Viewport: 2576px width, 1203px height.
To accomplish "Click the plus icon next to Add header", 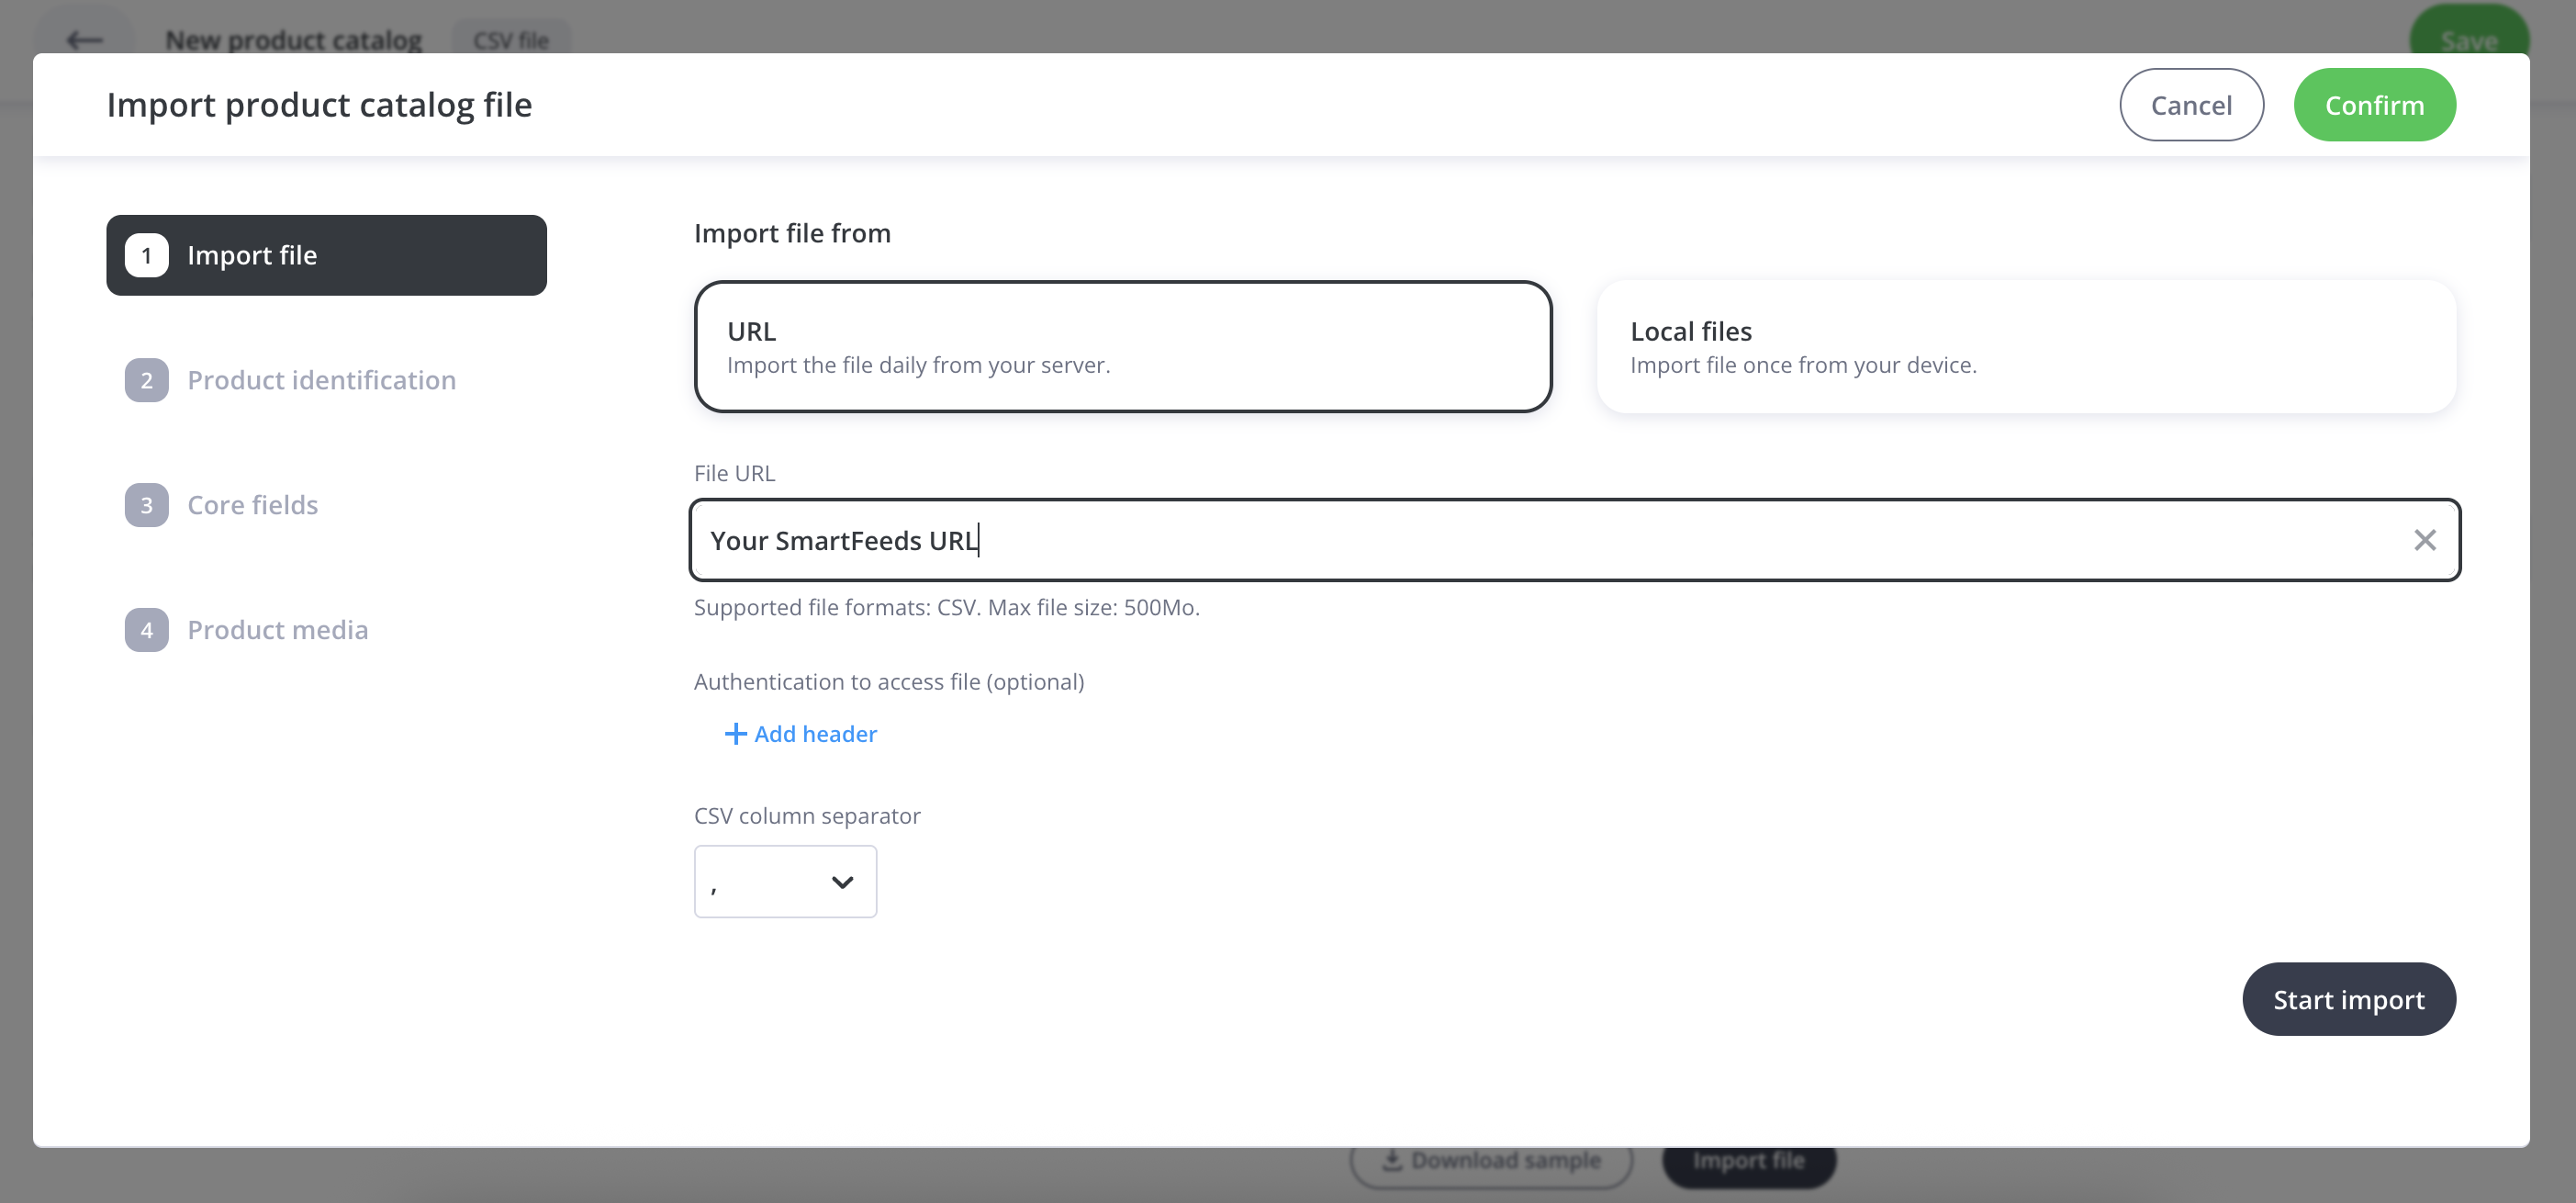I will 735,734.
